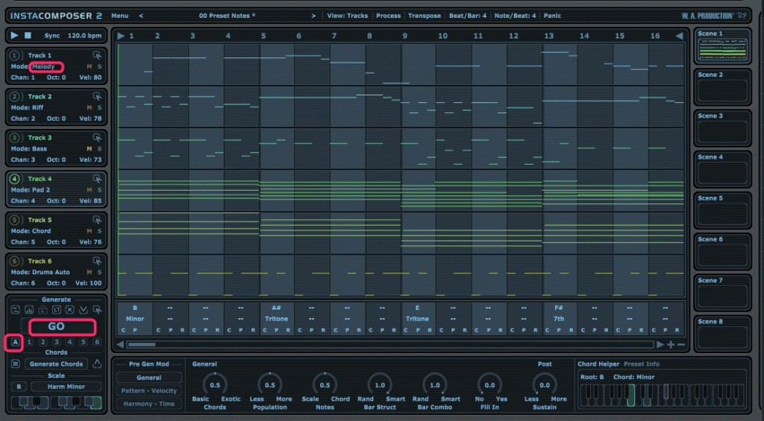Click the Track 6 cursor select icon
Image resolution: width=764 pixels, height=421 pixels.
pos(97,261)
